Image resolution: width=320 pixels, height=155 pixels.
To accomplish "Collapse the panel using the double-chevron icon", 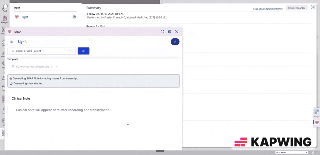I will 313,7.
